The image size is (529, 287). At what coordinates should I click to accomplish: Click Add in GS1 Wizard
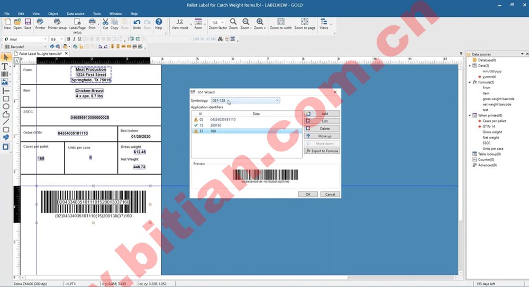(x=322, y=114)
